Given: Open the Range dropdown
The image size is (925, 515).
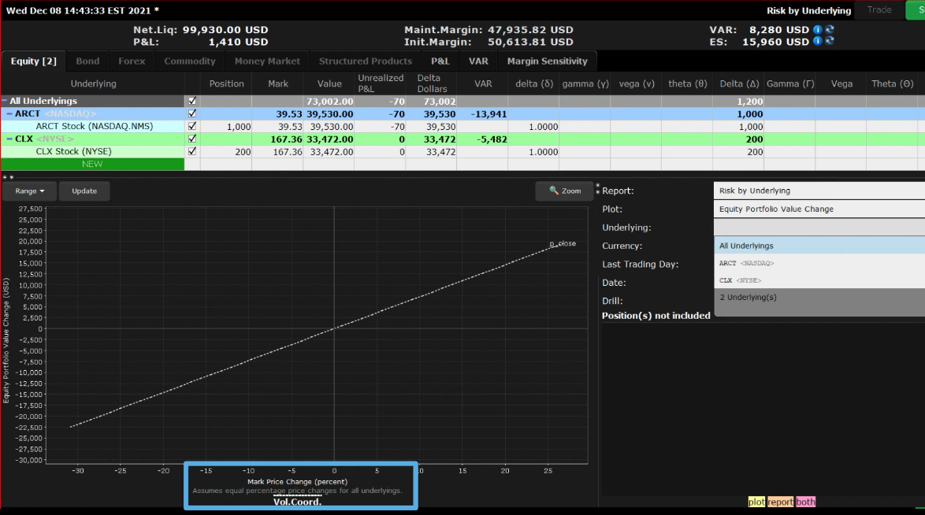Looking at the screenshot, I should click(29, 191).
